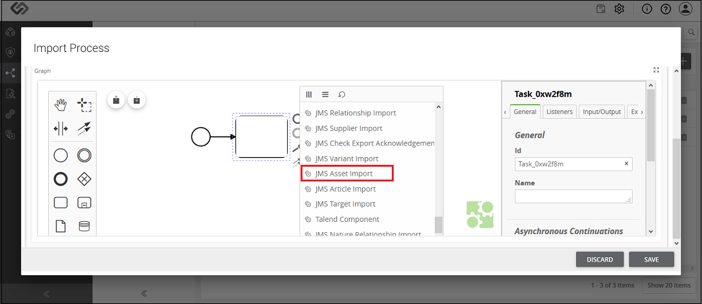Clear the Id field with X
Screen dimensions: 702x304
[x=626, y=164]
